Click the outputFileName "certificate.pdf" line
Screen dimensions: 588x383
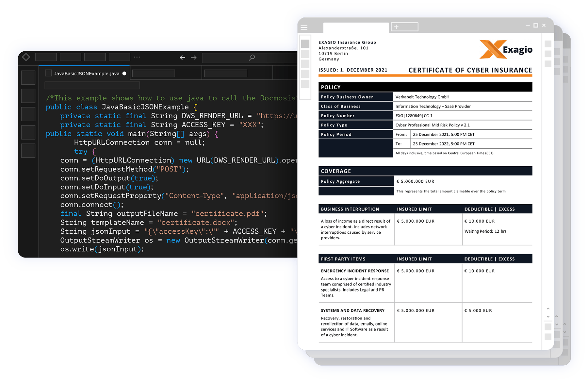[x=163, y=213]
